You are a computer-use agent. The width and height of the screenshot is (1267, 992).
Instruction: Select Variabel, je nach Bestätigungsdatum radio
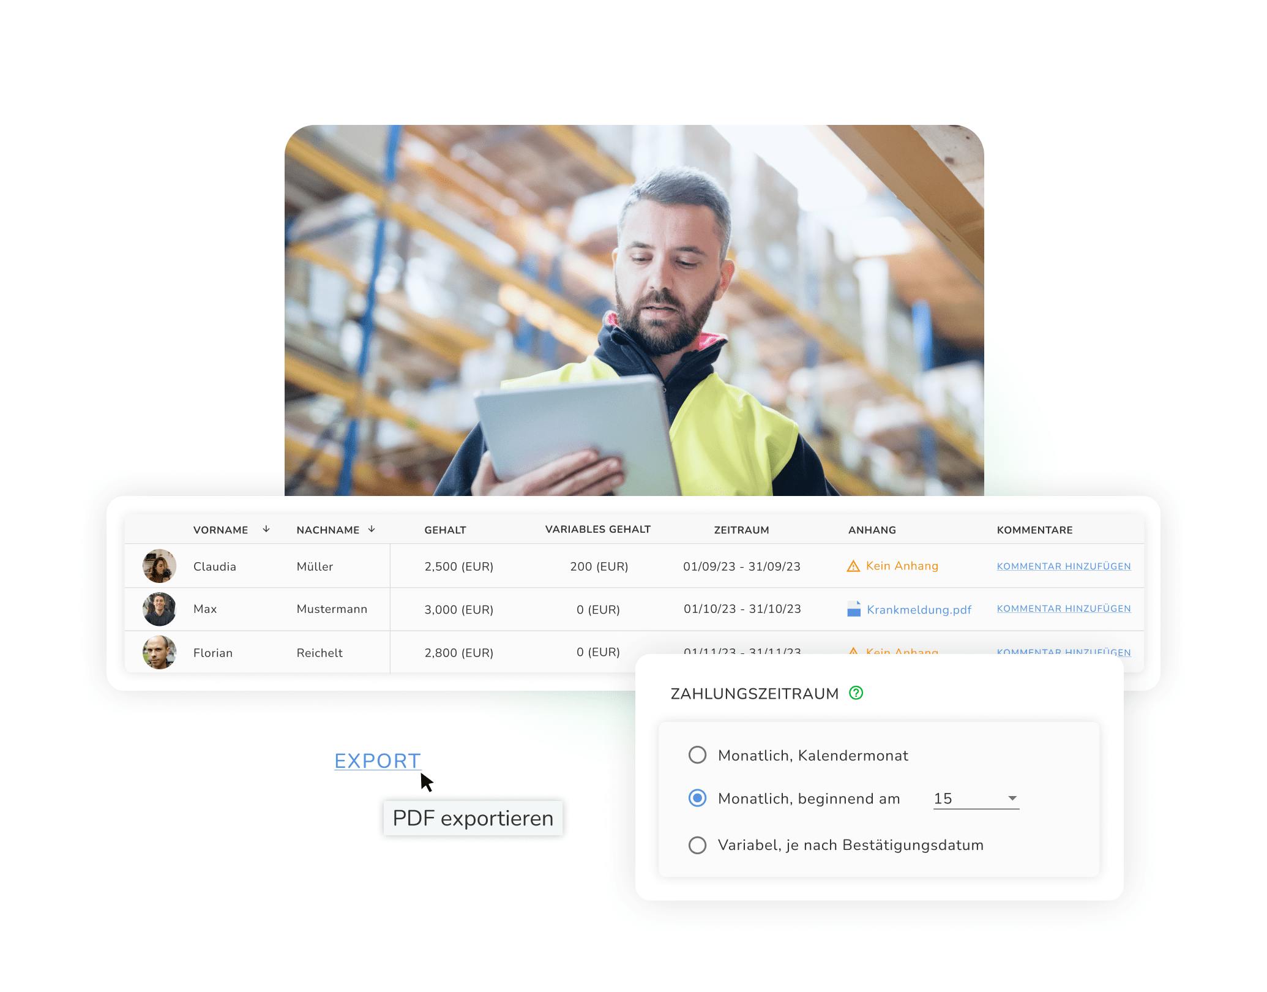(697, 845)
